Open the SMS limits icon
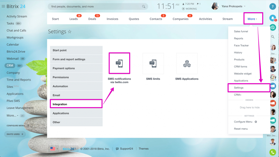 point(153,64)
